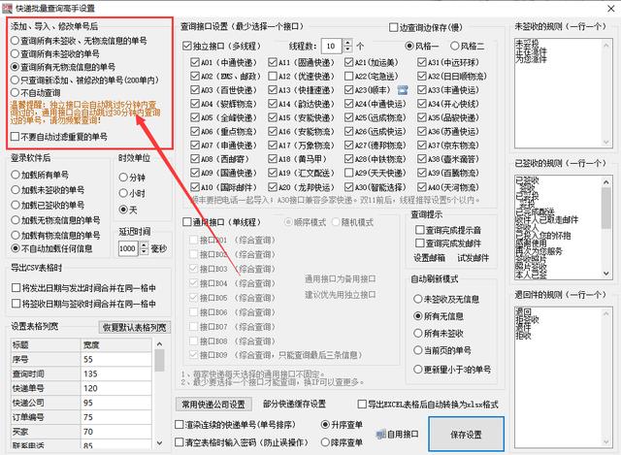This screenshot has width=621, height=455.
Task: Click the 设置邮箱 link
Action: tap(430, 257)
